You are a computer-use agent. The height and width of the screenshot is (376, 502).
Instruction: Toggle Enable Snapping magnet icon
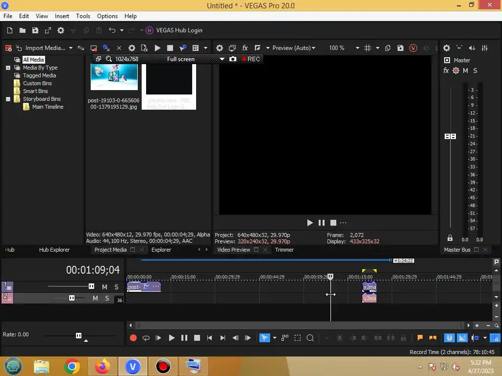point(449,338)
